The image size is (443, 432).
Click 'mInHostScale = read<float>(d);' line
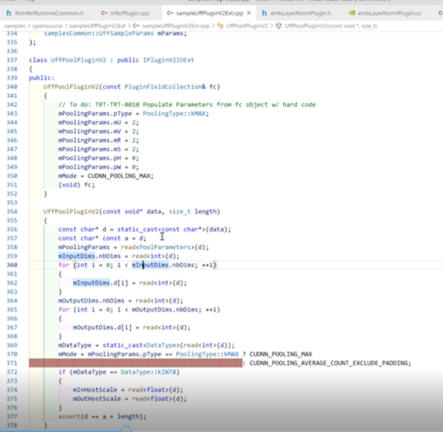pyautogui.click(x=128, y=390)
